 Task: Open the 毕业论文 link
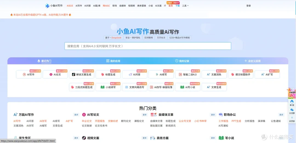click(87, 121)
